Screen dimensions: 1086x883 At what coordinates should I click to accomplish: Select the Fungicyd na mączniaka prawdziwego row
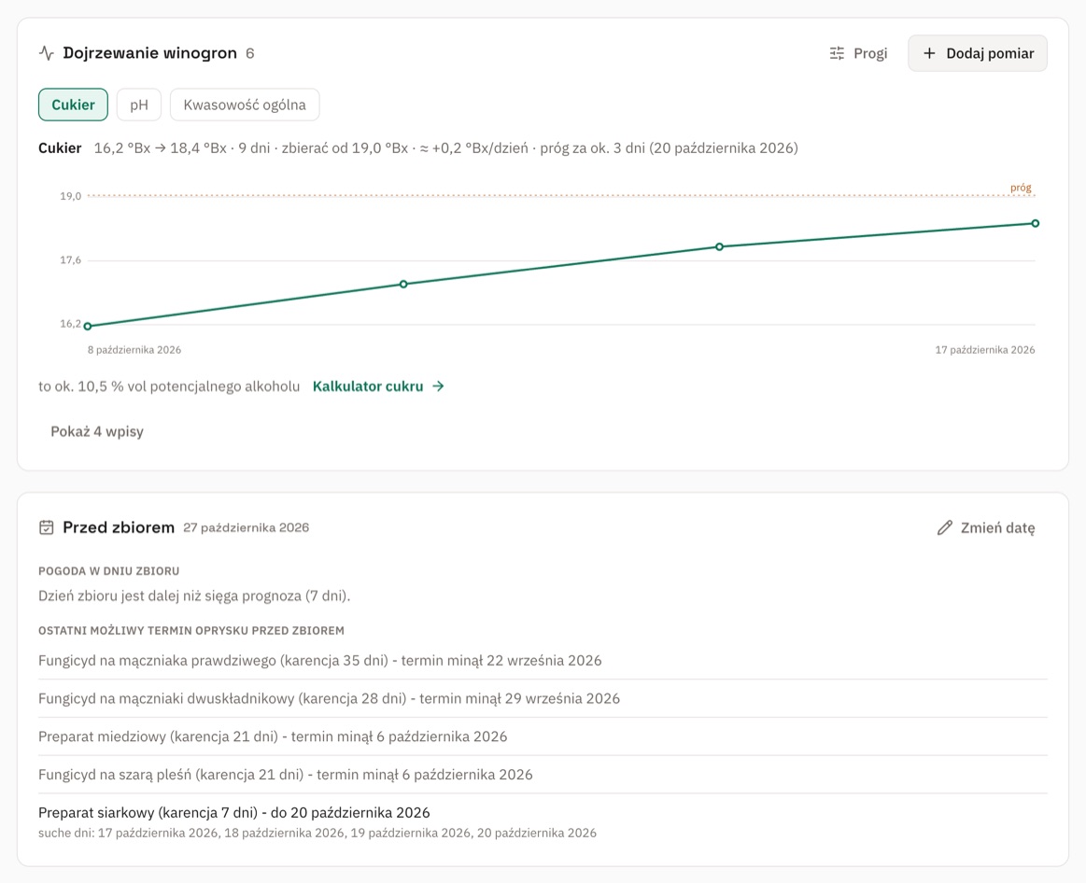pos(543,661)
